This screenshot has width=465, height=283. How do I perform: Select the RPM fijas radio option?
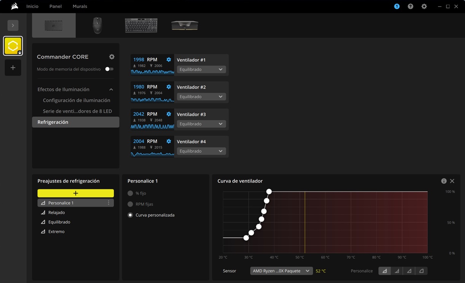[x=131, y=204]
